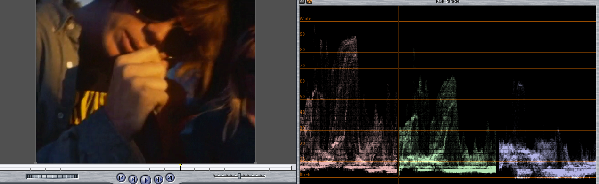Image resolution: width=599 pixels, height=184 pixels.
Task: Click the 'RGB Parade' scope title
Action: click(x=448, y=2)
